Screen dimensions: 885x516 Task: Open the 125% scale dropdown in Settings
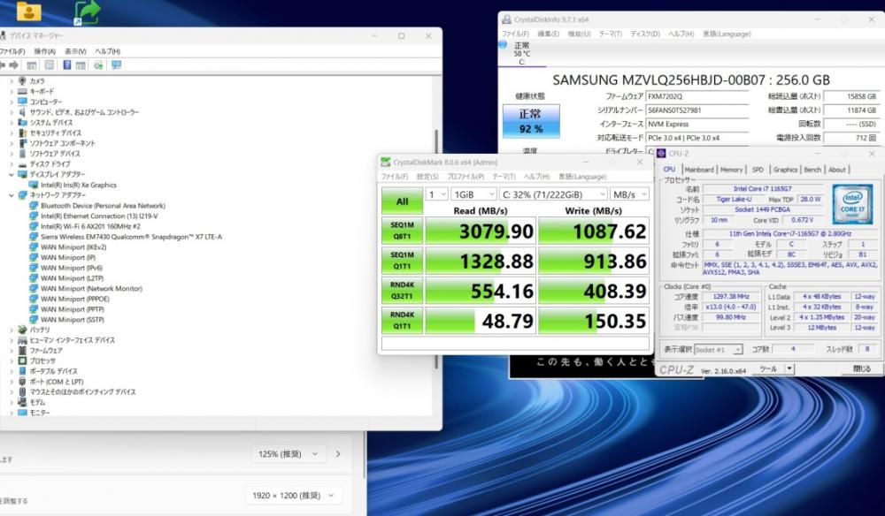[x=288, y=454]
